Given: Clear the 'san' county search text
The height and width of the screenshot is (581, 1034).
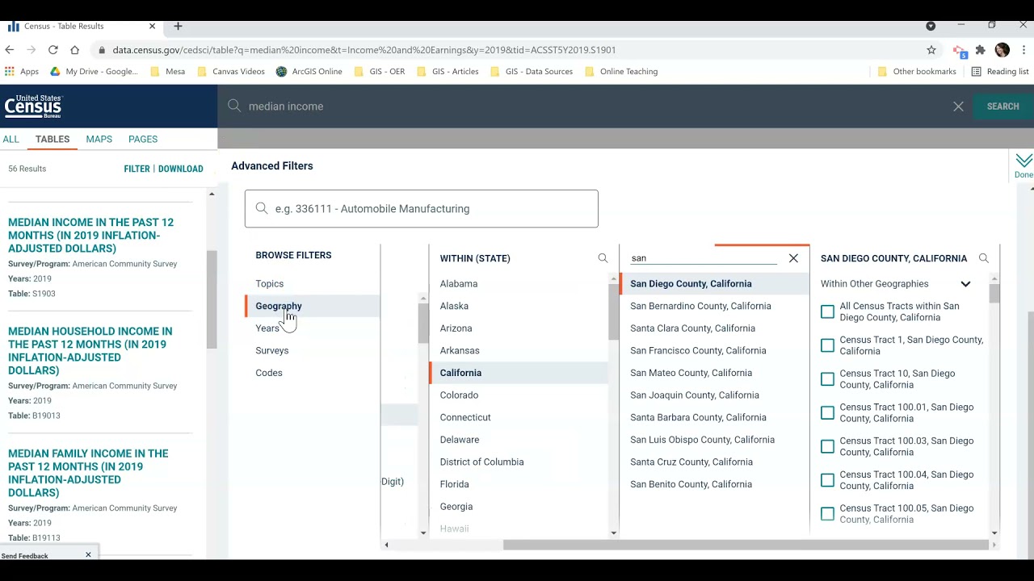Looking at the screenshot, I should tap(793, 258).
